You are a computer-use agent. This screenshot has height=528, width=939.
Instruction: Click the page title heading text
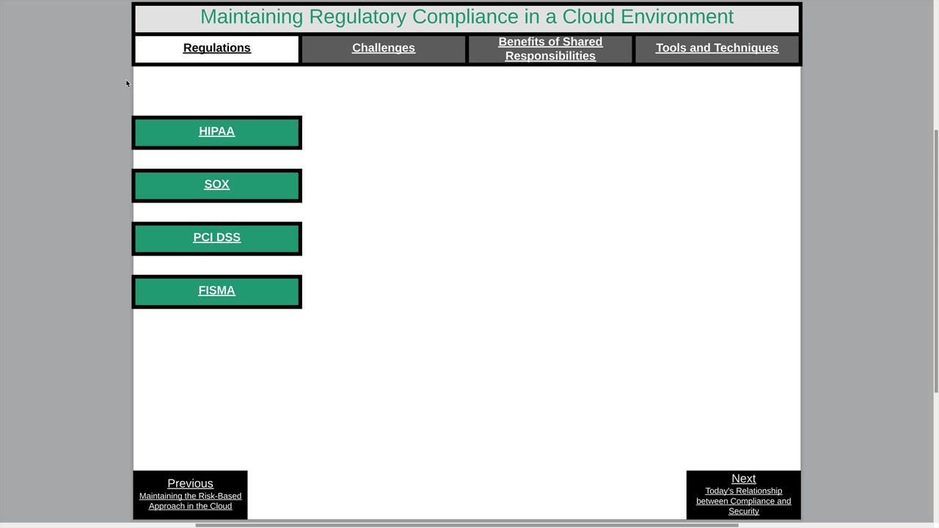[467, 17]
